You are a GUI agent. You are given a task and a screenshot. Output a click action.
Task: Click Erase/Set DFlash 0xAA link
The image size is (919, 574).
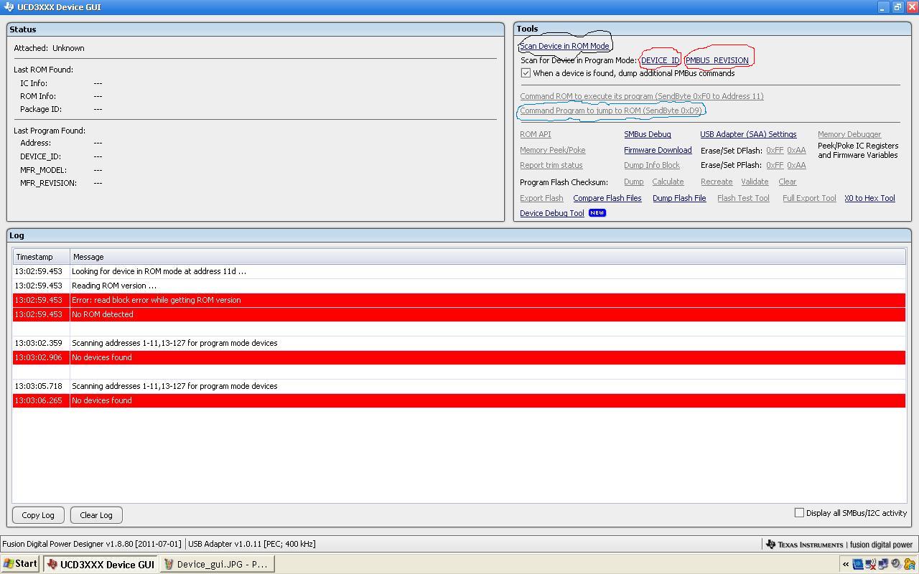coord(796,150)
